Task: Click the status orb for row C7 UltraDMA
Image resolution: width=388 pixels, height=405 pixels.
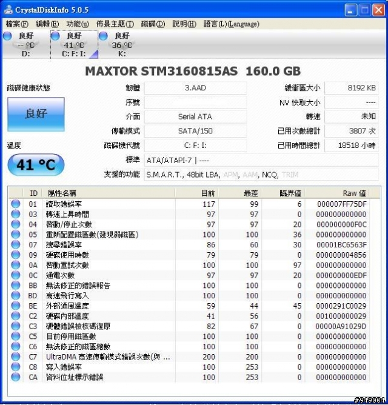Action: point(16,356)
